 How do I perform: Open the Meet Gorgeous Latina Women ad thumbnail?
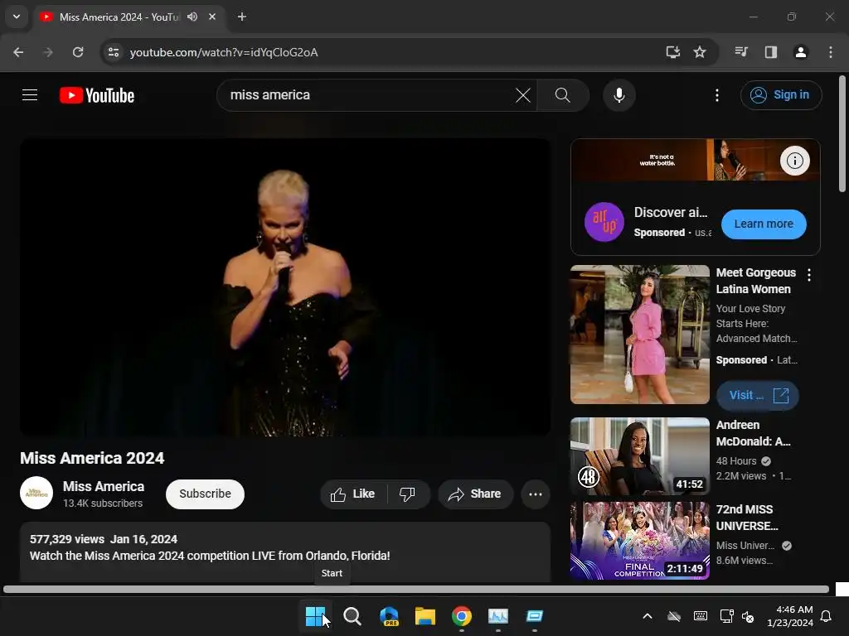point(639,335)
